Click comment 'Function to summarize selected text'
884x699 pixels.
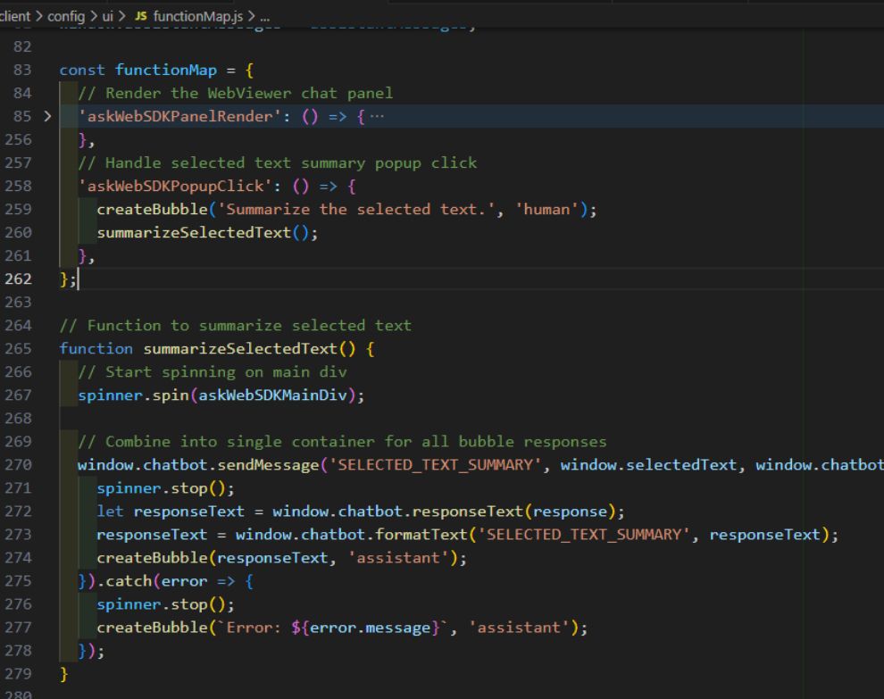235,325
